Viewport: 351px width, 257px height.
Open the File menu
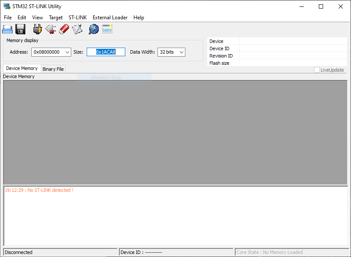tap(8, 18)
